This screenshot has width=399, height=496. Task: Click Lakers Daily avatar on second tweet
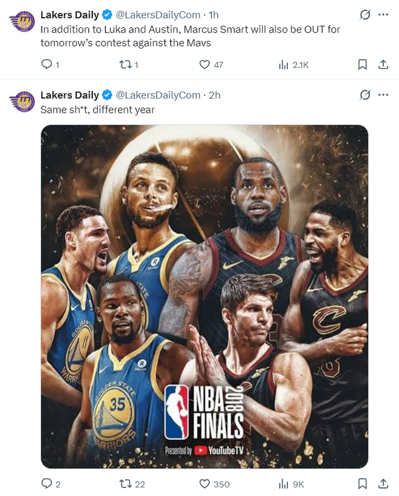tap(22, 102)
